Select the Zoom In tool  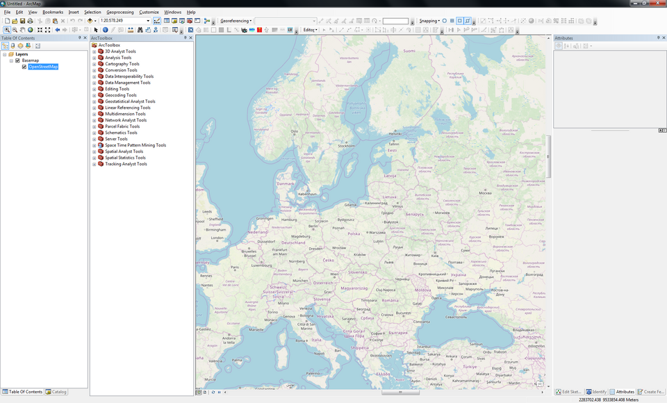[x=8, y=31]
